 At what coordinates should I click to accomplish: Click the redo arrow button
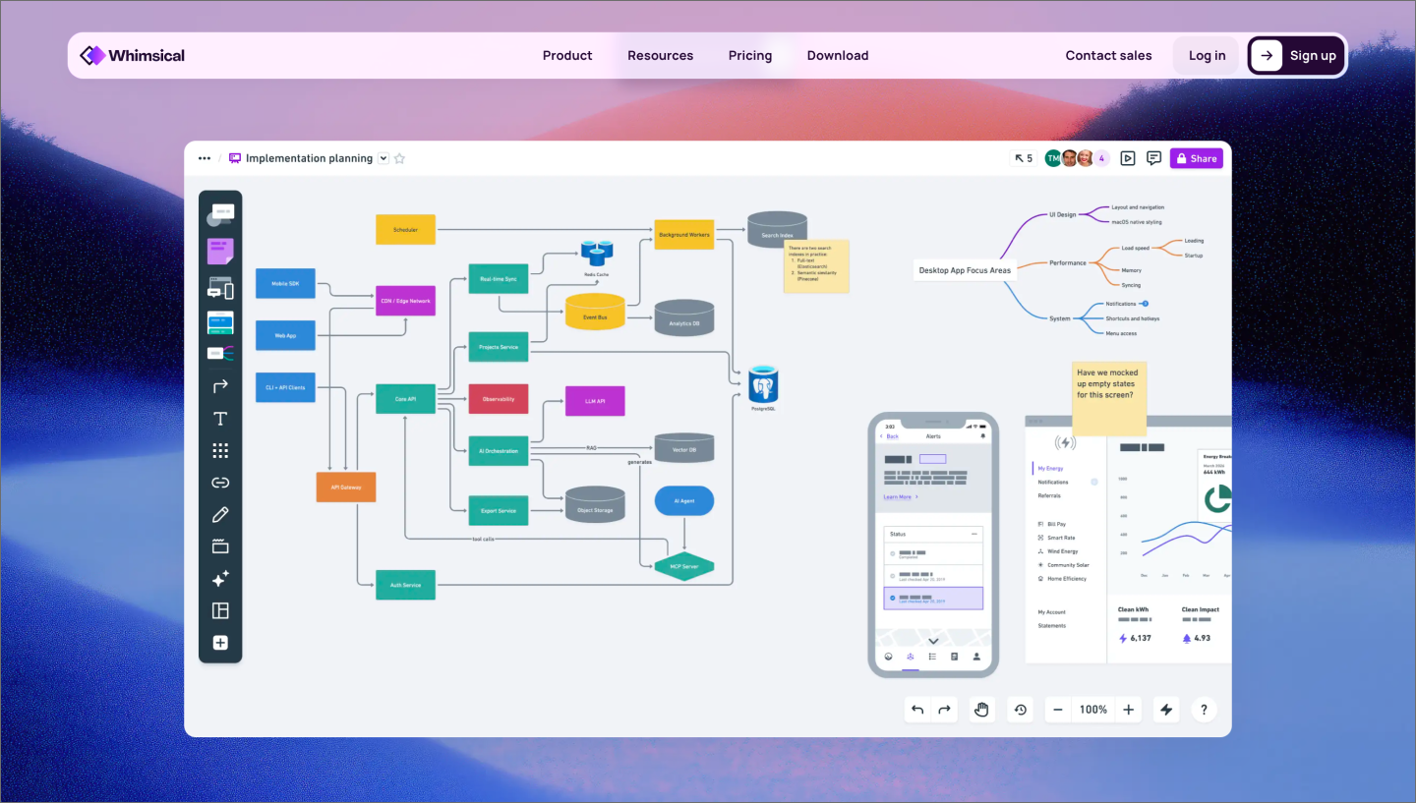tap(945, 710)
